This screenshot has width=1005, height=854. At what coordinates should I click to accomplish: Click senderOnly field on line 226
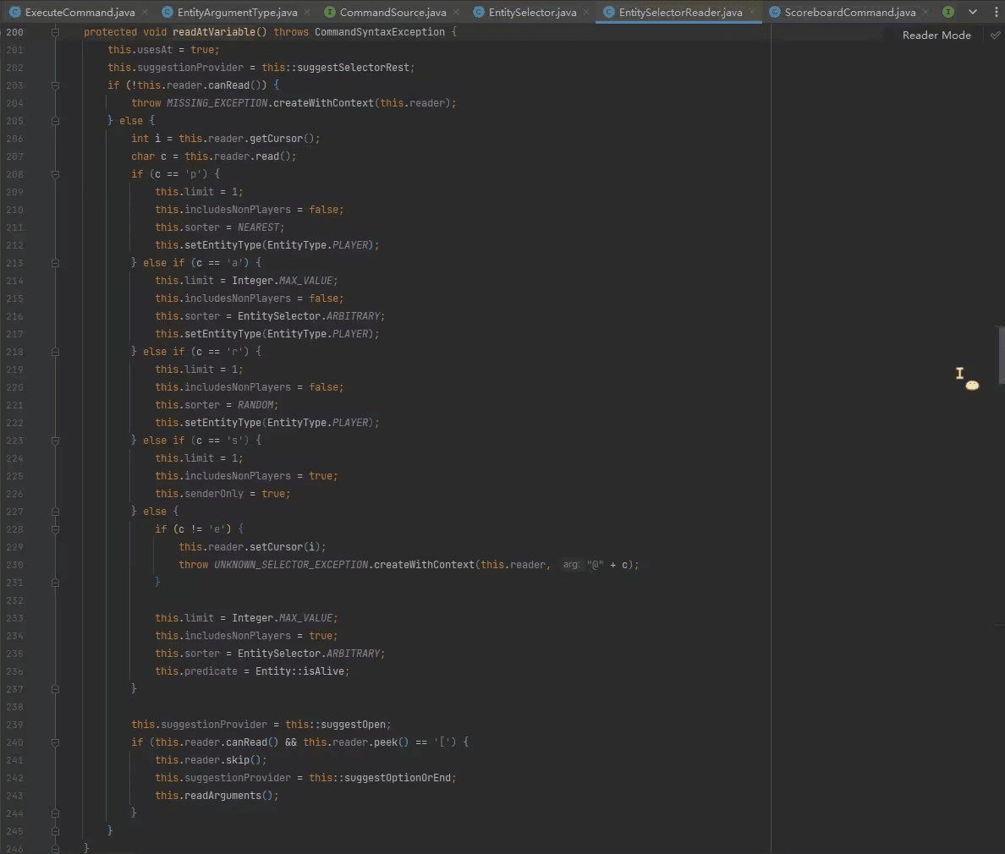pyautogui.click(x=213, y=494)
